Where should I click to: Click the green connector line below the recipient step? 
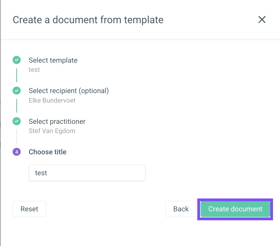point(16,106)
